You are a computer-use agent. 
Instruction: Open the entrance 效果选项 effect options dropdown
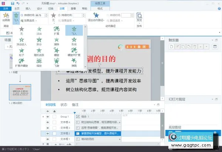tap(29, 21)
